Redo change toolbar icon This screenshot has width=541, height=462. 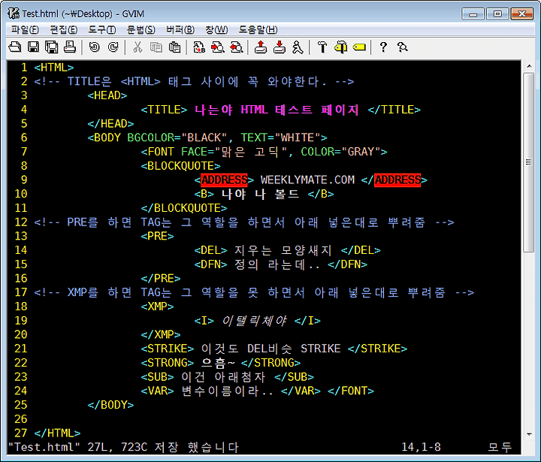click(113, 47)
